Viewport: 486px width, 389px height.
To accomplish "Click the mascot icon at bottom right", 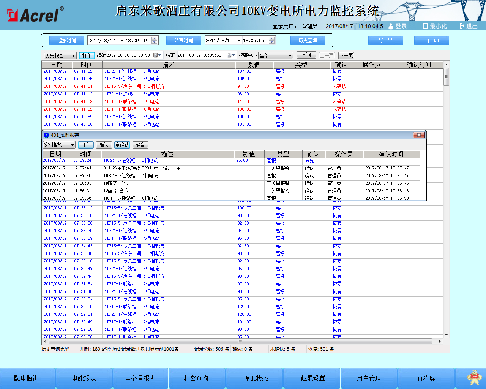I will [473, 378].
